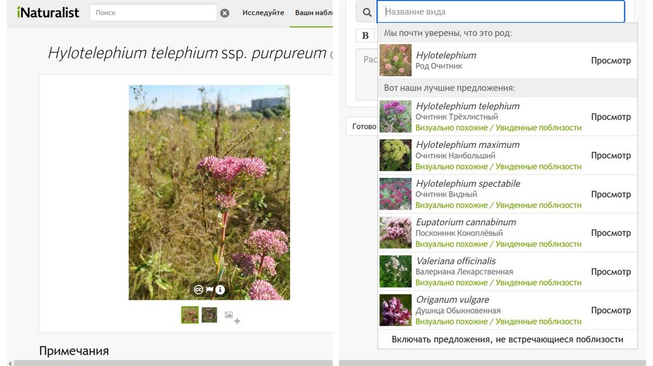This screenshot has height=366, width=653.
Task: Click Очитник Трёхлистный common name
Action: pos(457,117)
